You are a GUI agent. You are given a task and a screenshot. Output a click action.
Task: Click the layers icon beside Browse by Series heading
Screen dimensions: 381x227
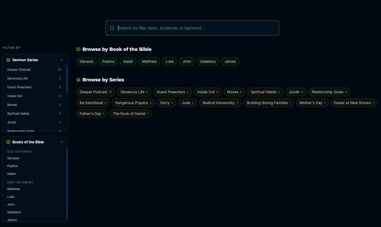click(x=78, y=80)
